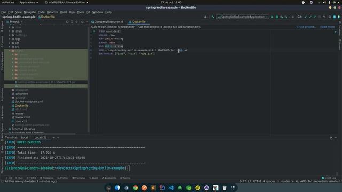The height and width of the screenshot is (192, 342).
Task: Hide the terminal panel with minus icon
Action: click(336, 138)
